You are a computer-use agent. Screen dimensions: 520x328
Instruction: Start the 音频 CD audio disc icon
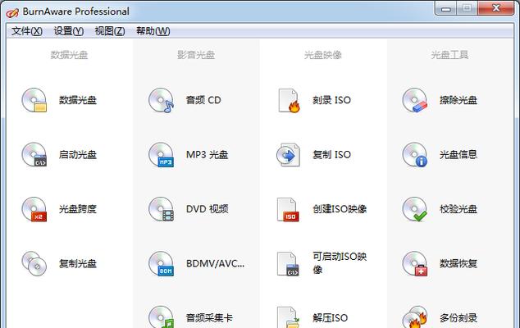pyautogui.click(x=162, y=100)
